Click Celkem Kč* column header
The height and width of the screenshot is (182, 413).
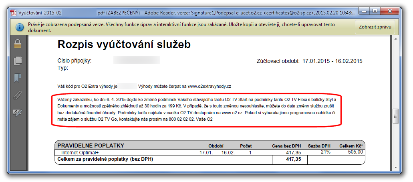[351, 146]
